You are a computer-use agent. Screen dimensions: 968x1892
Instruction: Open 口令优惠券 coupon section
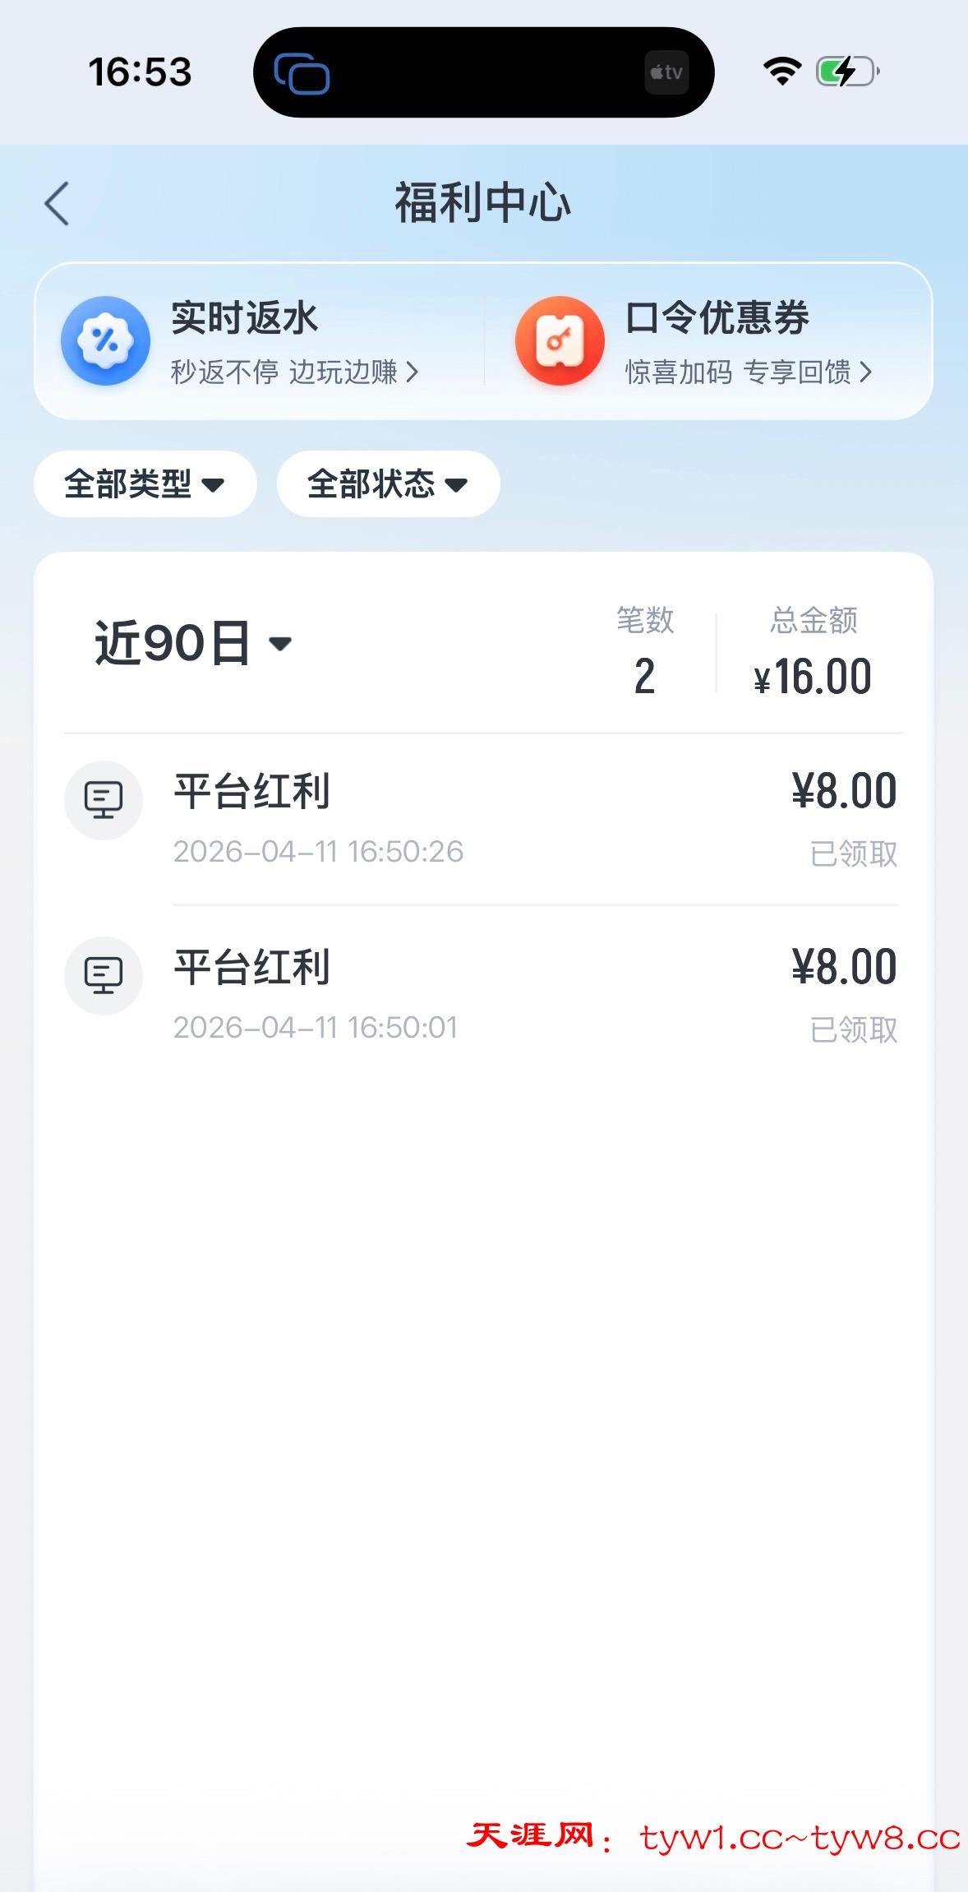point(717,318)
